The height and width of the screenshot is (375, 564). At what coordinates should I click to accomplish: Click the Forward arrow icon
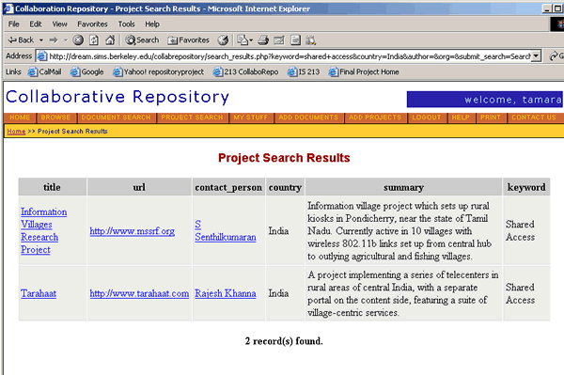coord(54,39)
